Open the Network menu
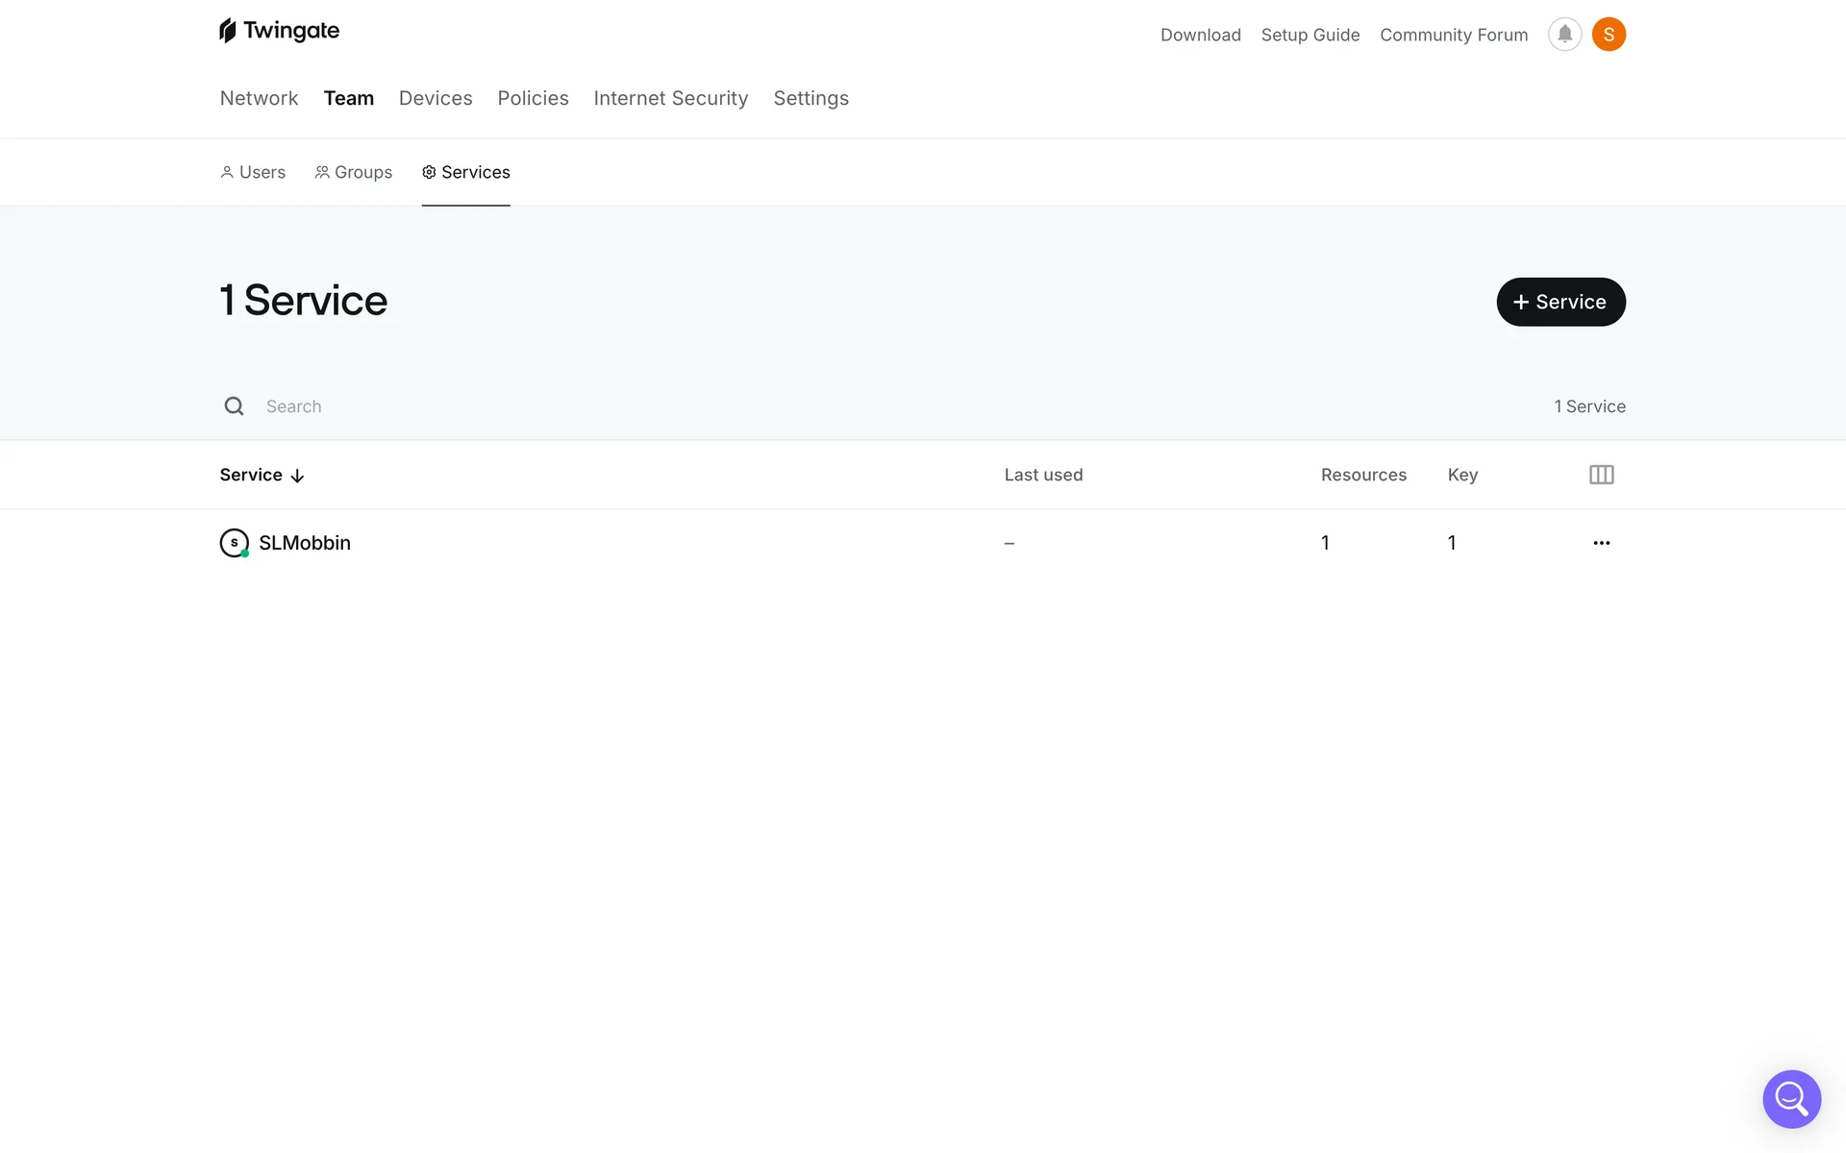This screenshot has height=1153, width=1846. 259,98
